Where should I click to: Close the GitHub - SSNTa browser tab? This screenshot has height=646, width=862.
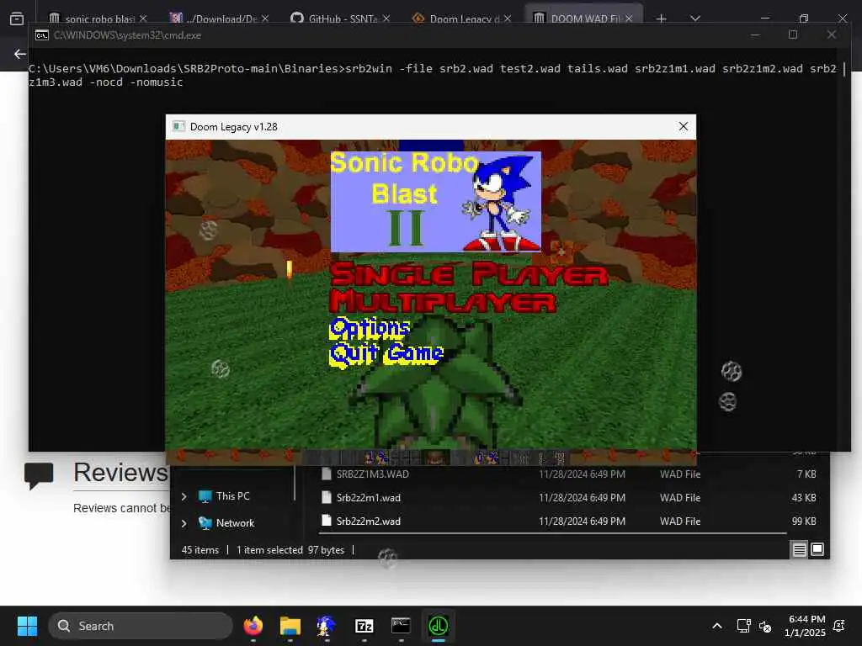[x=386, y=19]
